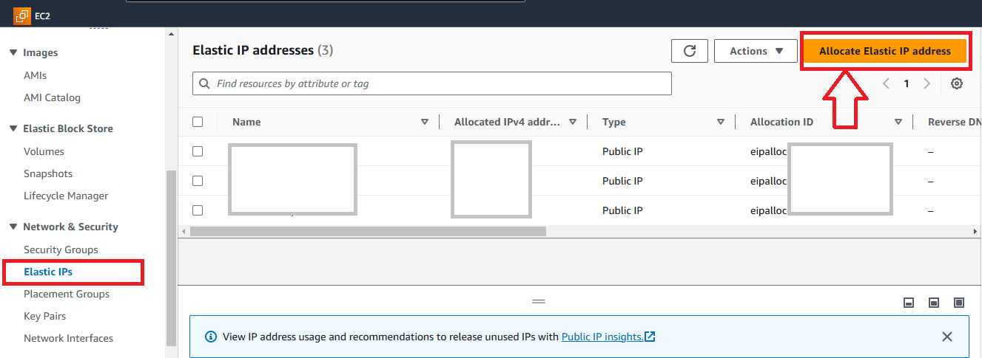Select Elastic IPs in the sidebar
The image size is (982, 358).
[x=48, y=272]
